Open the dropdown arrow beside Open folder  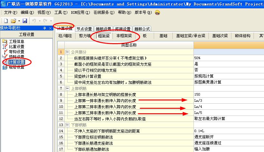19,21
